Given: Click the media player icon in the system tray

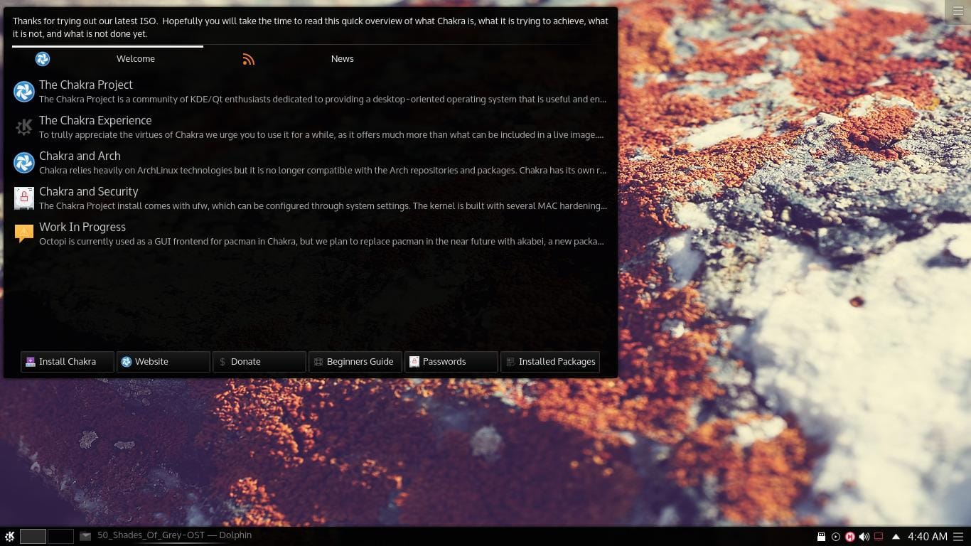Looking at the screenshot, I should [835, 535].
